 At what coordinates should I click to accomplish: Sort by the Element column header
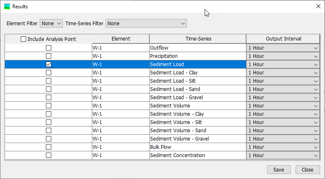121,39
